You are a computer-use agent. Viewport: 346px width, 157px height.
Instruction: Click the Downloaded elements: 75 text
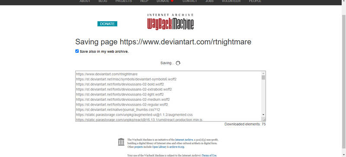click(x=245, y=124)
